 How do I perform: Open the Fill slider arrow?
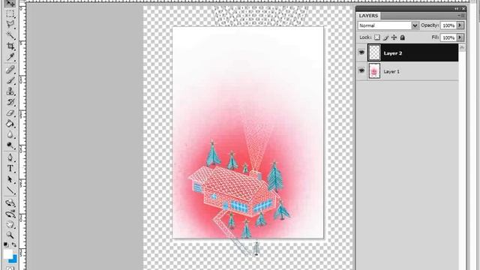coord(460,37)
